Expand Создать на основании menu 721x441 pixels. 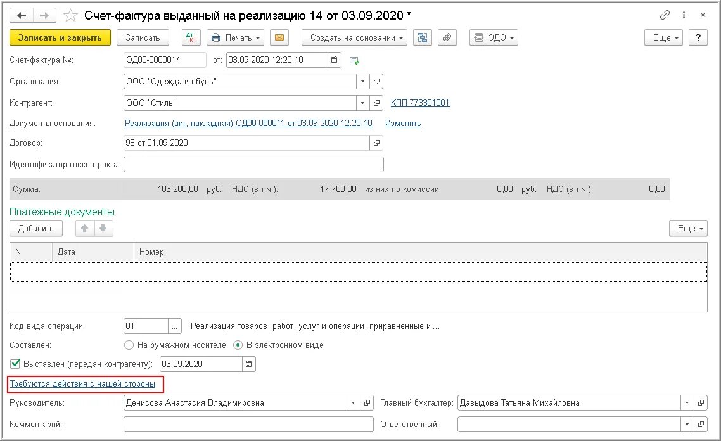(354, 38)
